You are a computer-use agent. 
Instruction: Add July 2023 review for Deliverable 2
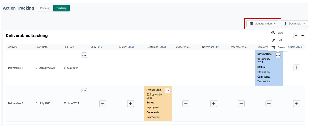pos(103,103)
